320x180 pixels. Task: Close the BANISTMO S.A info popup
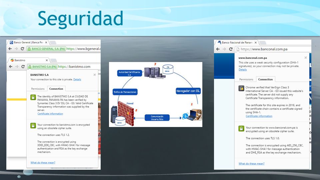click(x=95, y=75)
